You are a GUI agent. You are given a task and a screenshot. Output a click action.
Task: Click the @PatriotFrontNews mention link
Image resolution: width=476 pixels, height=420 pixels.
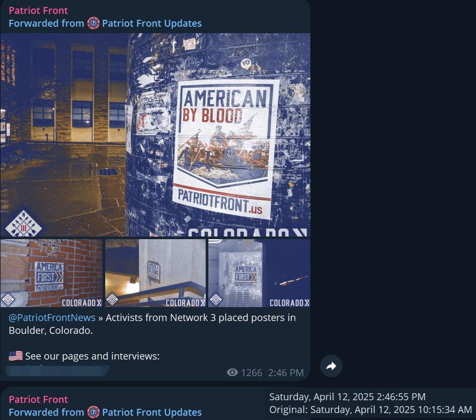coord(52,317)
